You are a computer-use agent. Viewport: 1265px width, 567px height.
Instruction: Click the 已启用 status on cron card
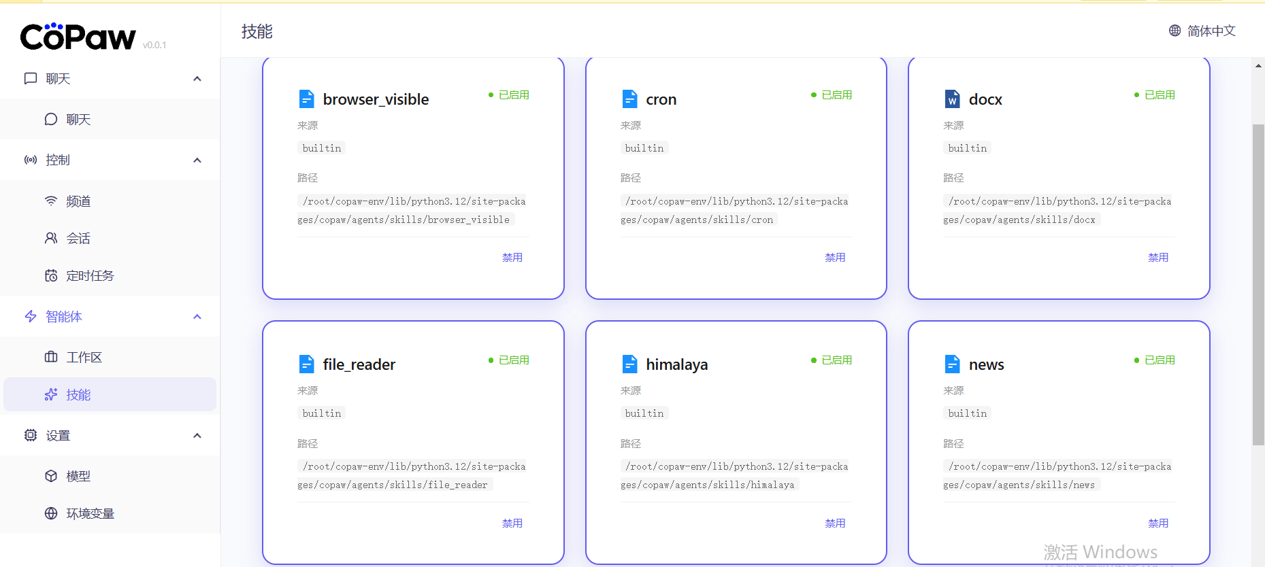pyautogui.click(x=832, y=95)
